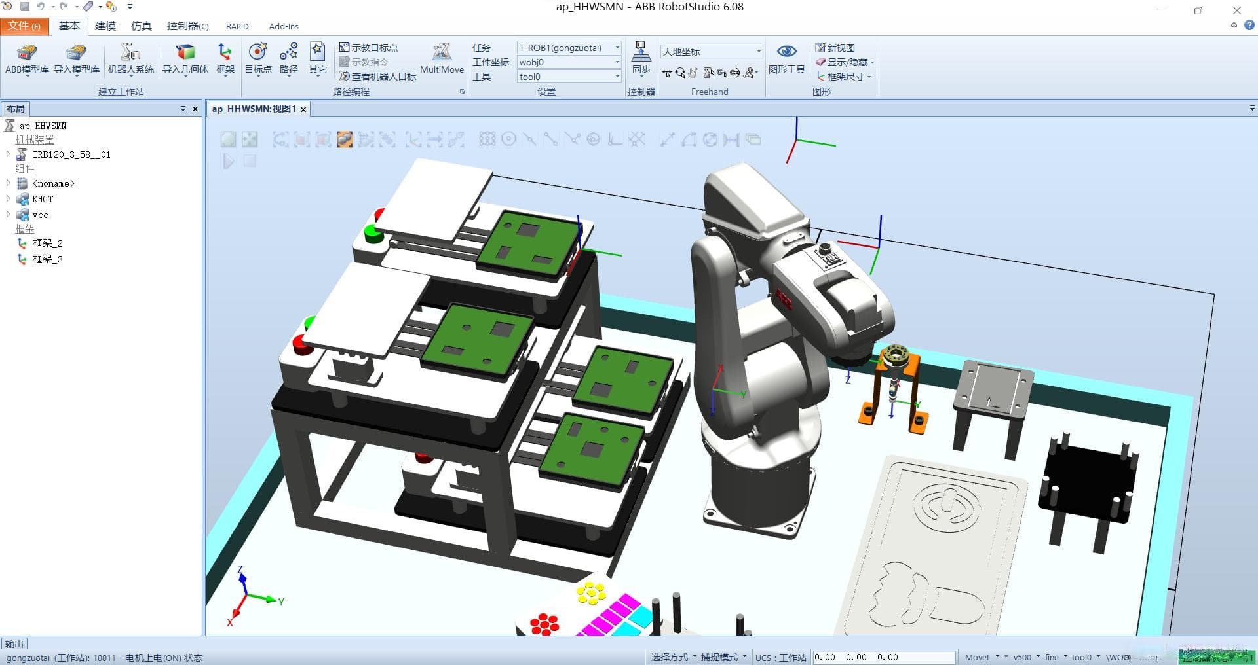
Task: Open the 文件 File menu
Action: (25, 26)
